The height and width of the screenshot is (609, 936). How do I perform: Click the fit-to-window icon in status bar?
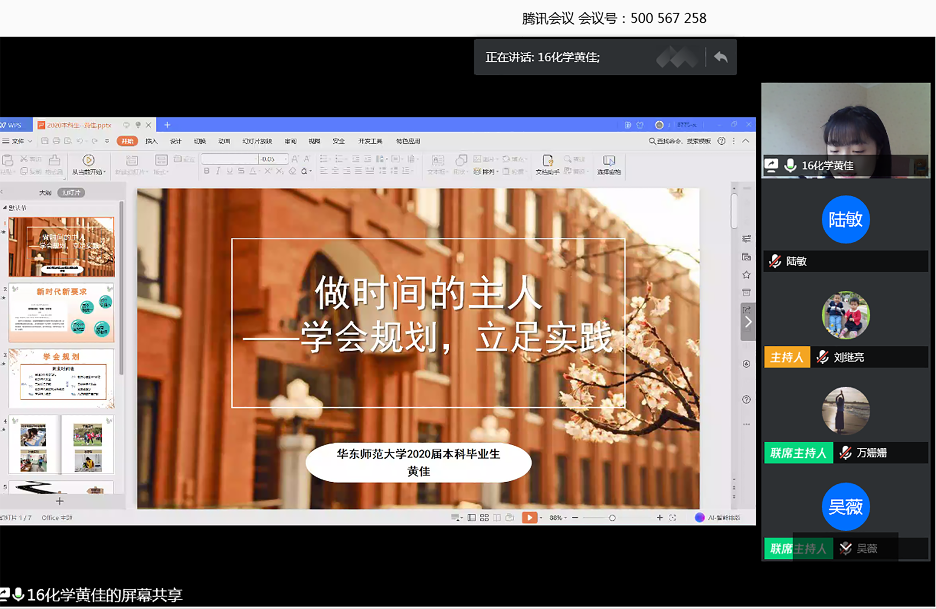(673, 518)
